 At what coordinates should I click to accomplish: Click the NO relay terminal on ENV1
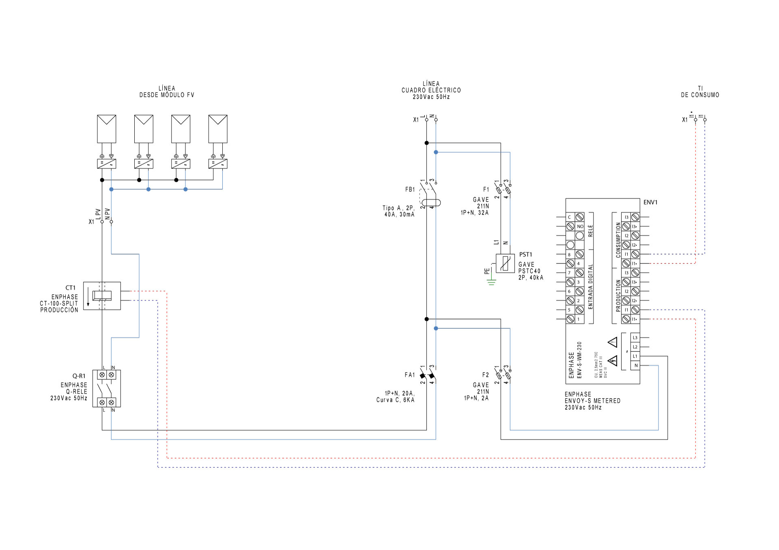(x=580, y=226)
